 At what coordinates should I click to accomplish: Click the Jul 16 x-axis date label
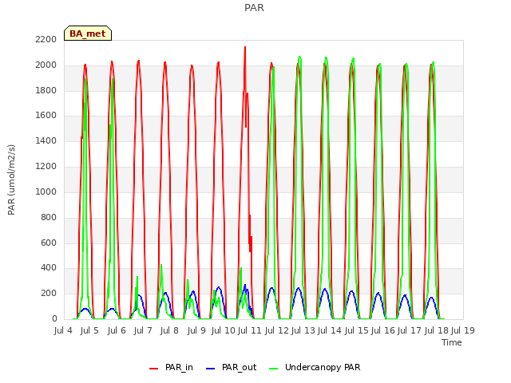coord(383,330)
